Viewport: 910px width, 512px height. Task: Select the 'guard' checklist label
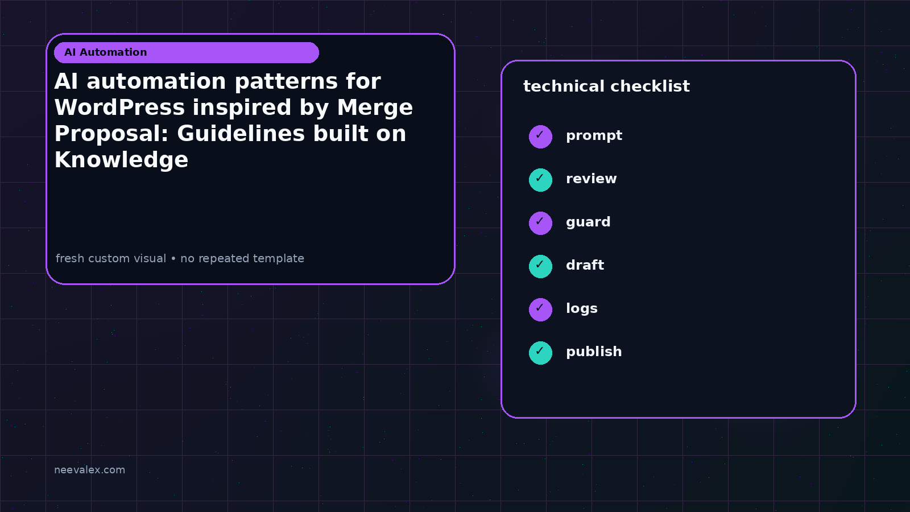click(588, 222)
